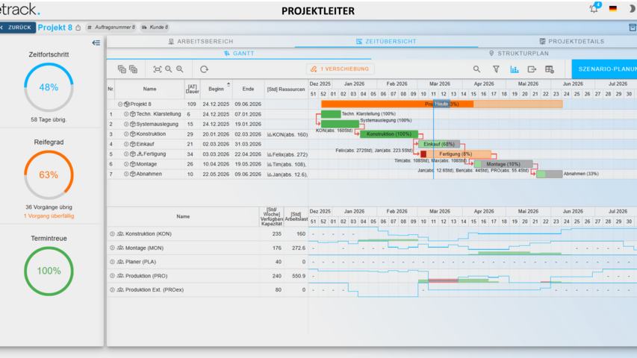
Task: Select the STRUKTURPLAN sub-tab
Action: [x=519, y=53]
